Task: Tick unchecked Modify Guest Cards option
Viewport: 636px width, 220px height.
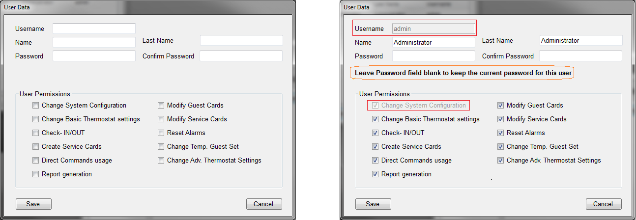Action: 161,105
